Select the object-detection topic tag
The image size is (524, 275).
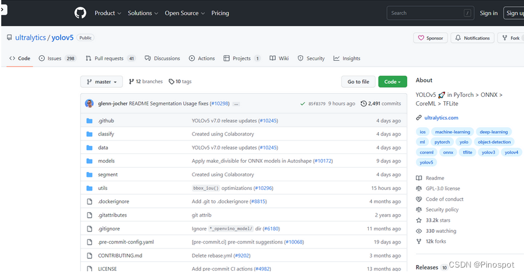pos(494,142)
